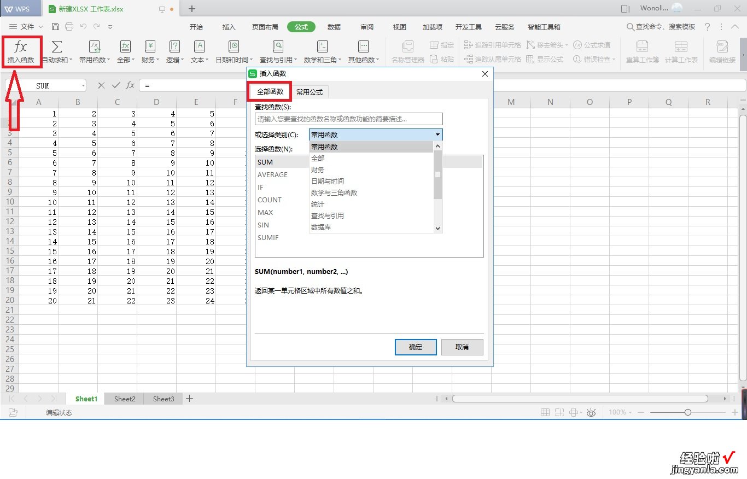
Task: Open the 名称管理器 name manager
Action: [x=407, y=52]
